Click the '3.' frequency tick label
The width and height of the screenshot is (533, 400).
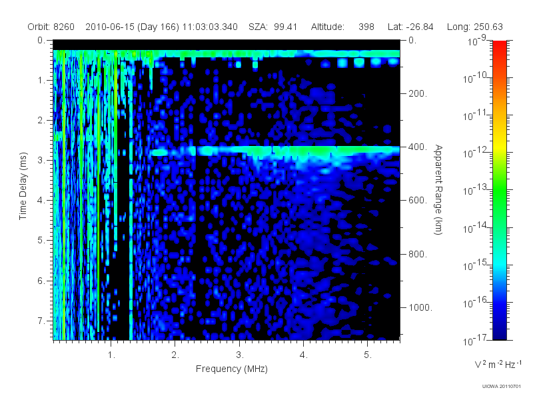240,355
